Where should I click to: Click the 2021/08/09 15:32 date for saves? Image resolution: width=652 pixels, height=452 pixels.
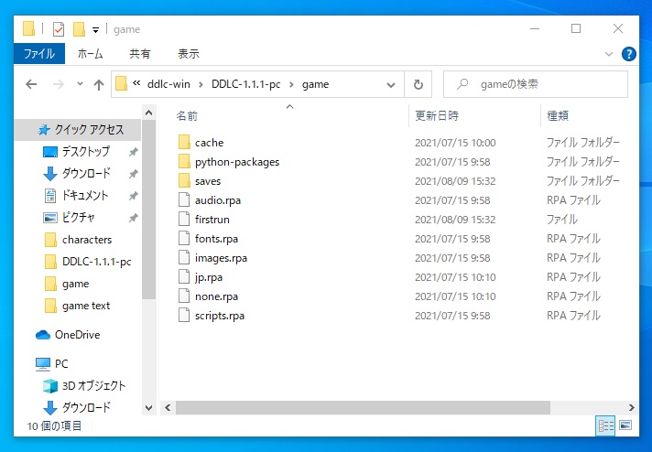(x=455, y=181)
